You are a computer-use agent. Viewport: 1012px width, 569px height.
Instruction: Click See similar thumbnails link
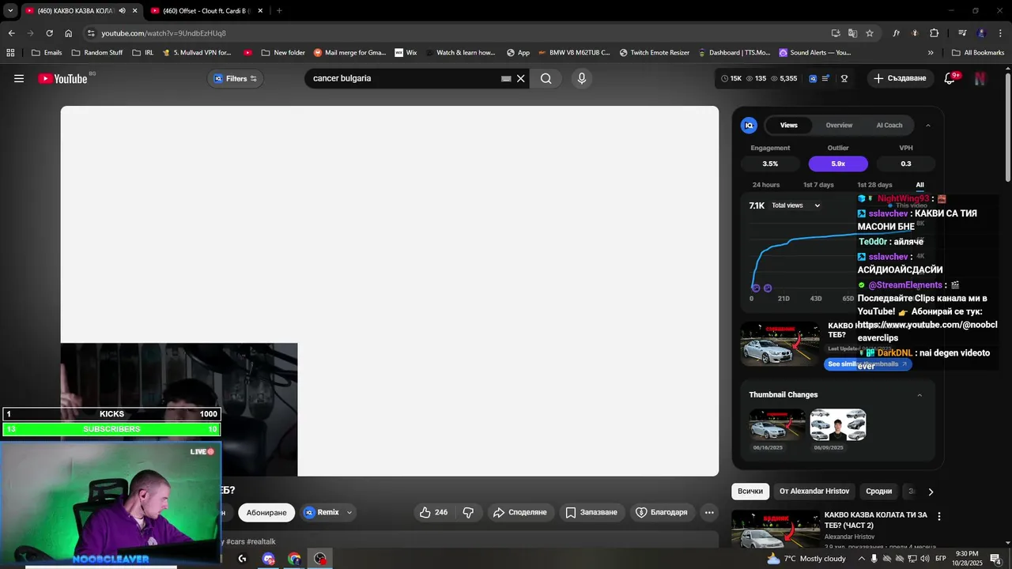click(x=867, y=364)
